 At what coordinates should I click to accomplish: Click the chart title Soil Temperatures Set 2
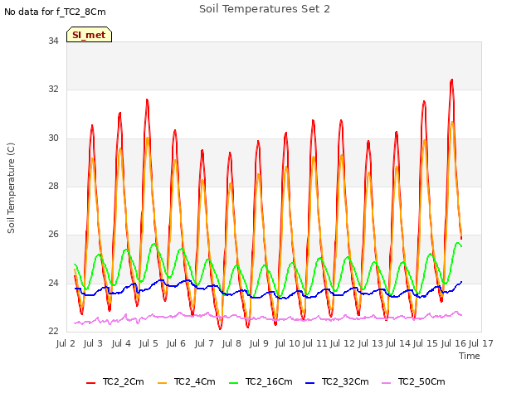265,9
